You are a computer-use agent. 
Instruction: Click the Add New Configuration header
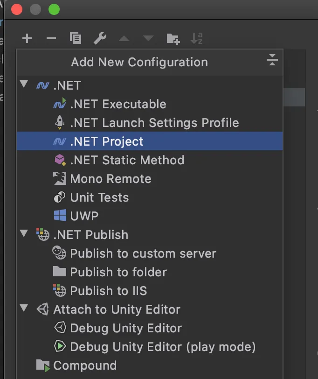[x=139, y=62]
